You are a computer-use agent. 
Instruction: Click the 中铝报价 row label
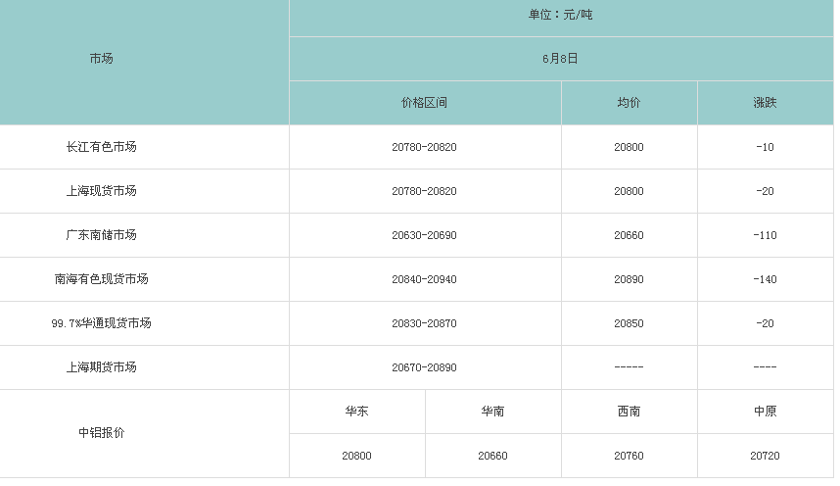pyautogui.click(x=101, y=433)
